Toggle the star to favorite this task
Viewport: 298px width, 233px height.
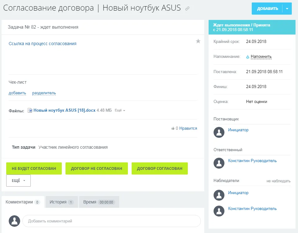pyautogui.click(x=198, y=41)
